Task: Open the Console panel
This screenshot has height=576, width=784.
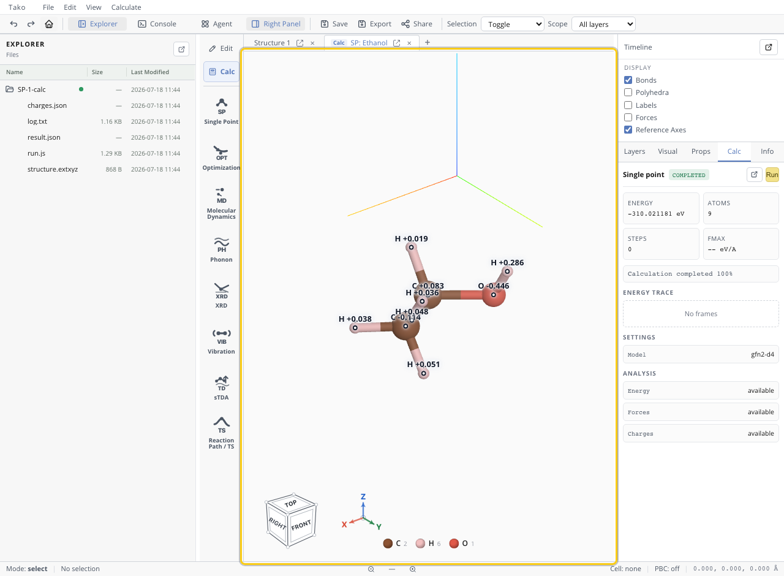Action: point(157,24)
